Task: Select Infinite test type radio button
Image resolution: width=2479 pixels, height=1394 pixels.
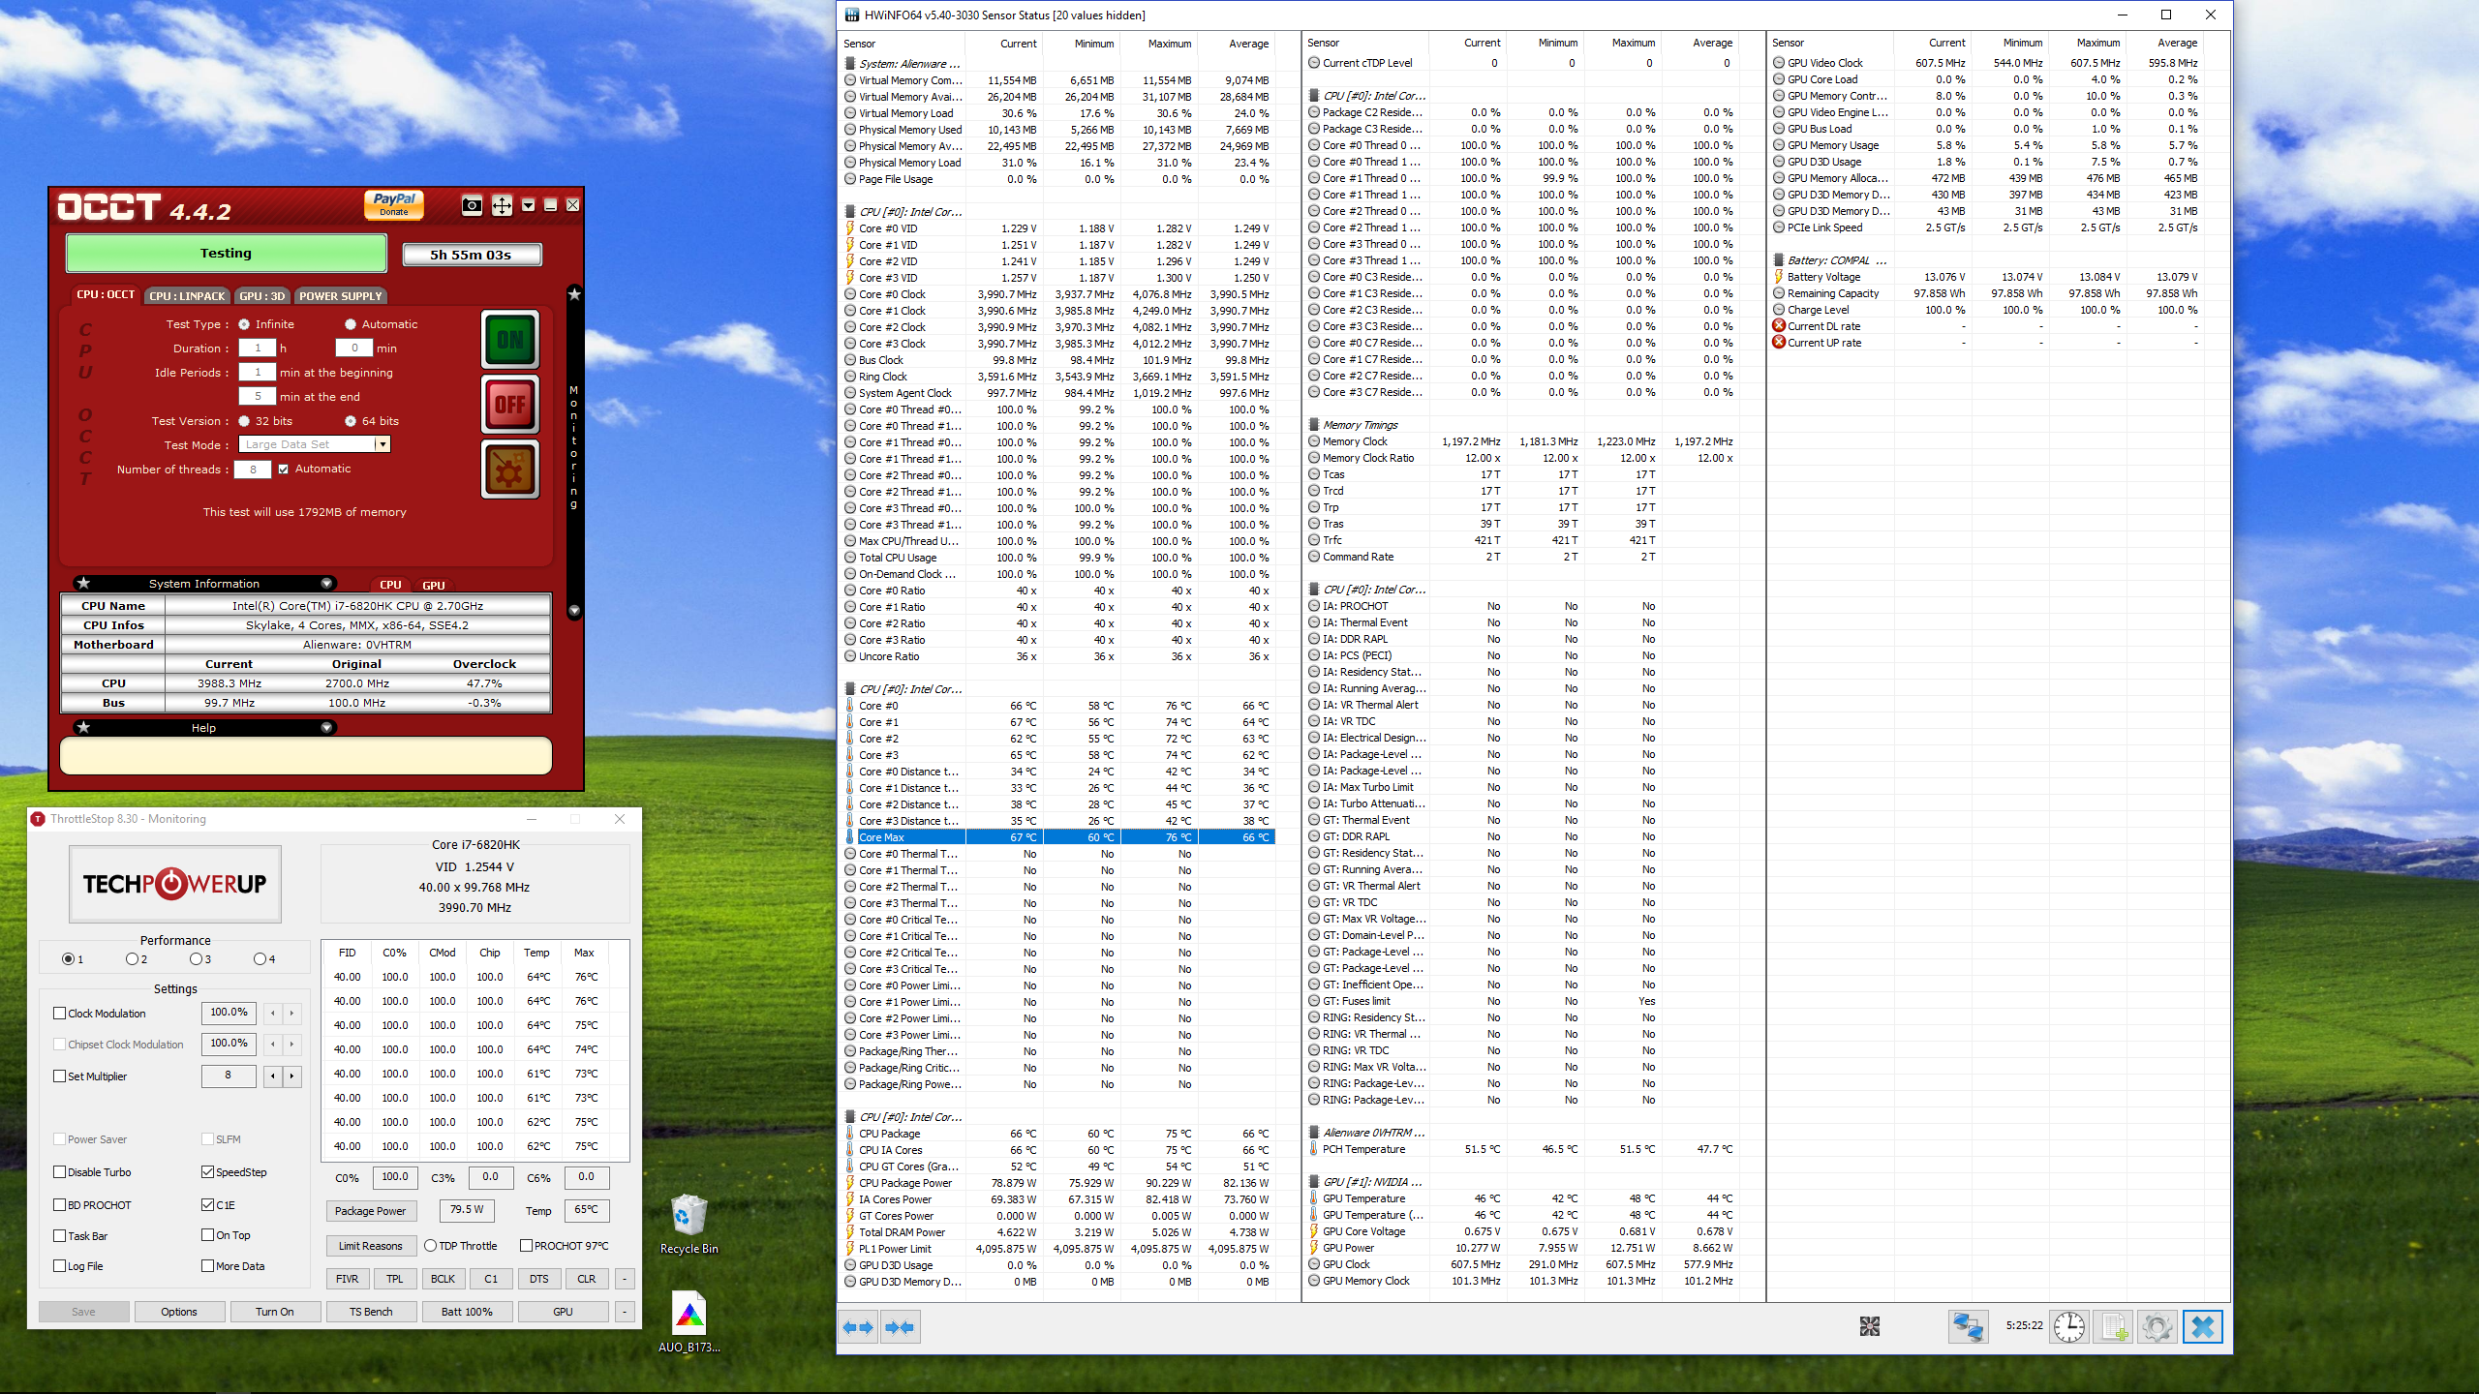Action: [x=244, y=324]
